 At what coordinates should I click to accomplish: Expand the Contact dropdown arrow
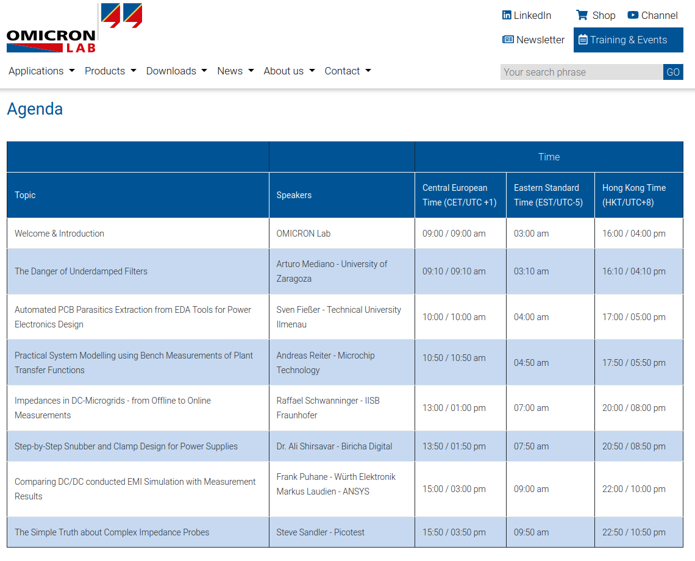tap(368, 71)
